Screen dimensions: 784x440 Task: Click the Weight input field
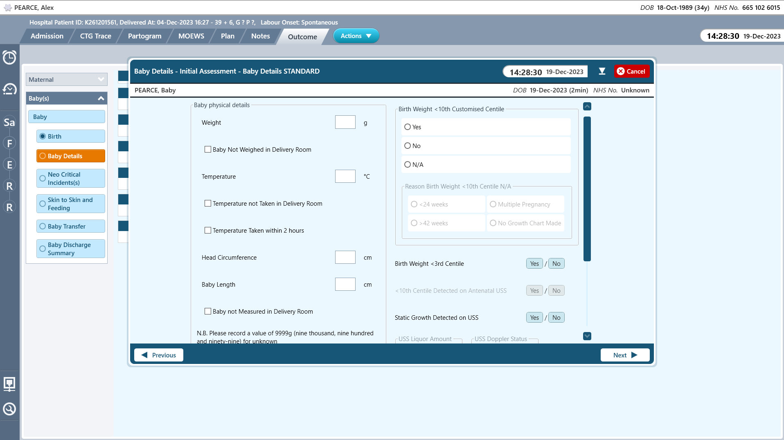(x=345, y=122)
